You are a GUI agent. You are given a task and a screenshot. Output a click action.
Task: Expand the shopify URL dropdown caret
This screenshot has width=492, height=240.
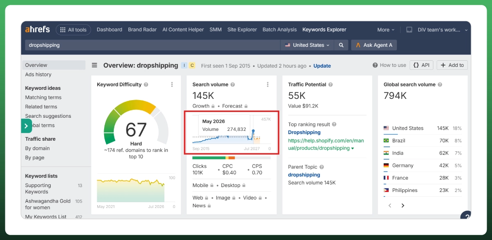tap(353, 149)
